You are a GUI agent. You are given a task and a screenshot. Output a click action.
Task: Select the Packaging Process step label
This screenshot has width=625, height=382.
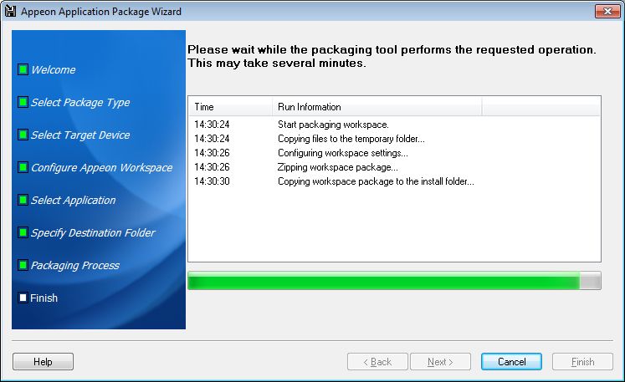(75, 266)
